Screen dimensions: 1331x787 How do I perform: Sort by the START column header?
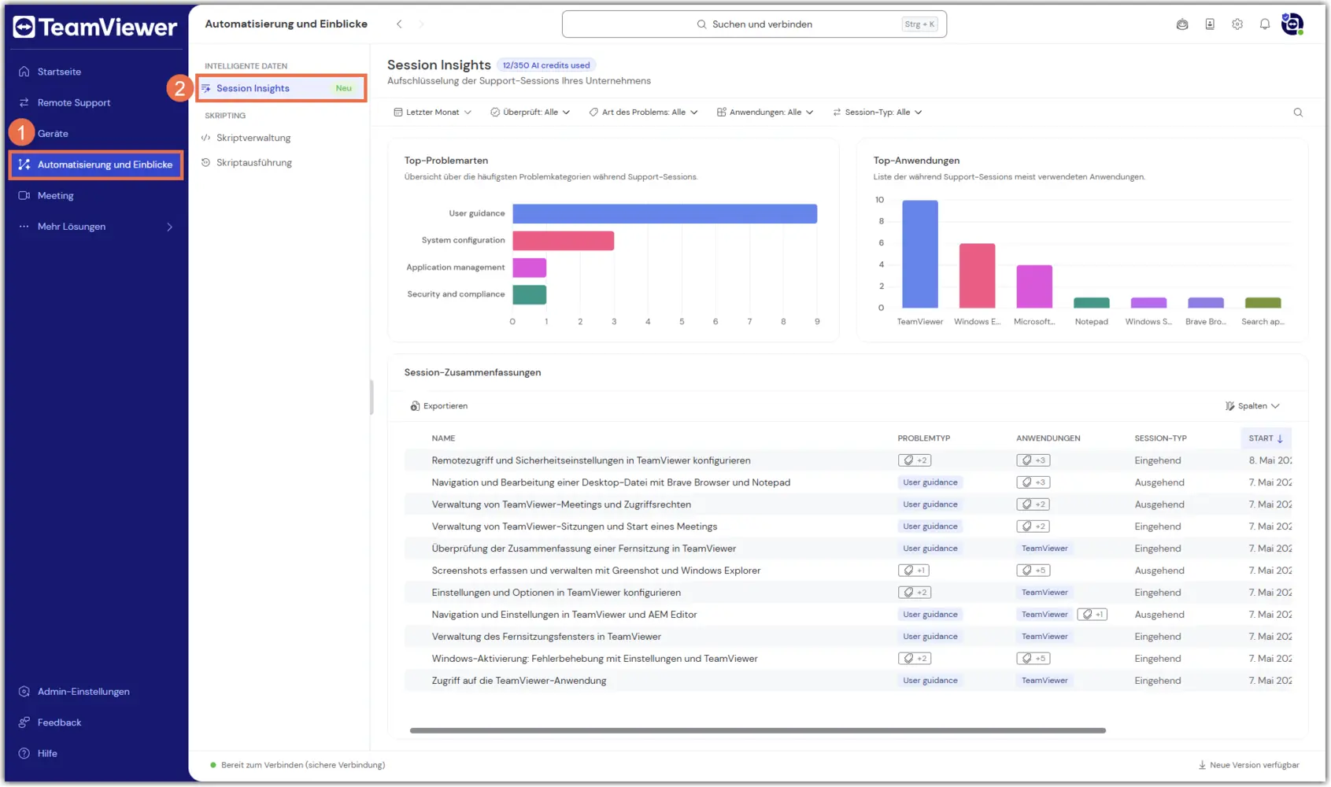click(1266, 438)
